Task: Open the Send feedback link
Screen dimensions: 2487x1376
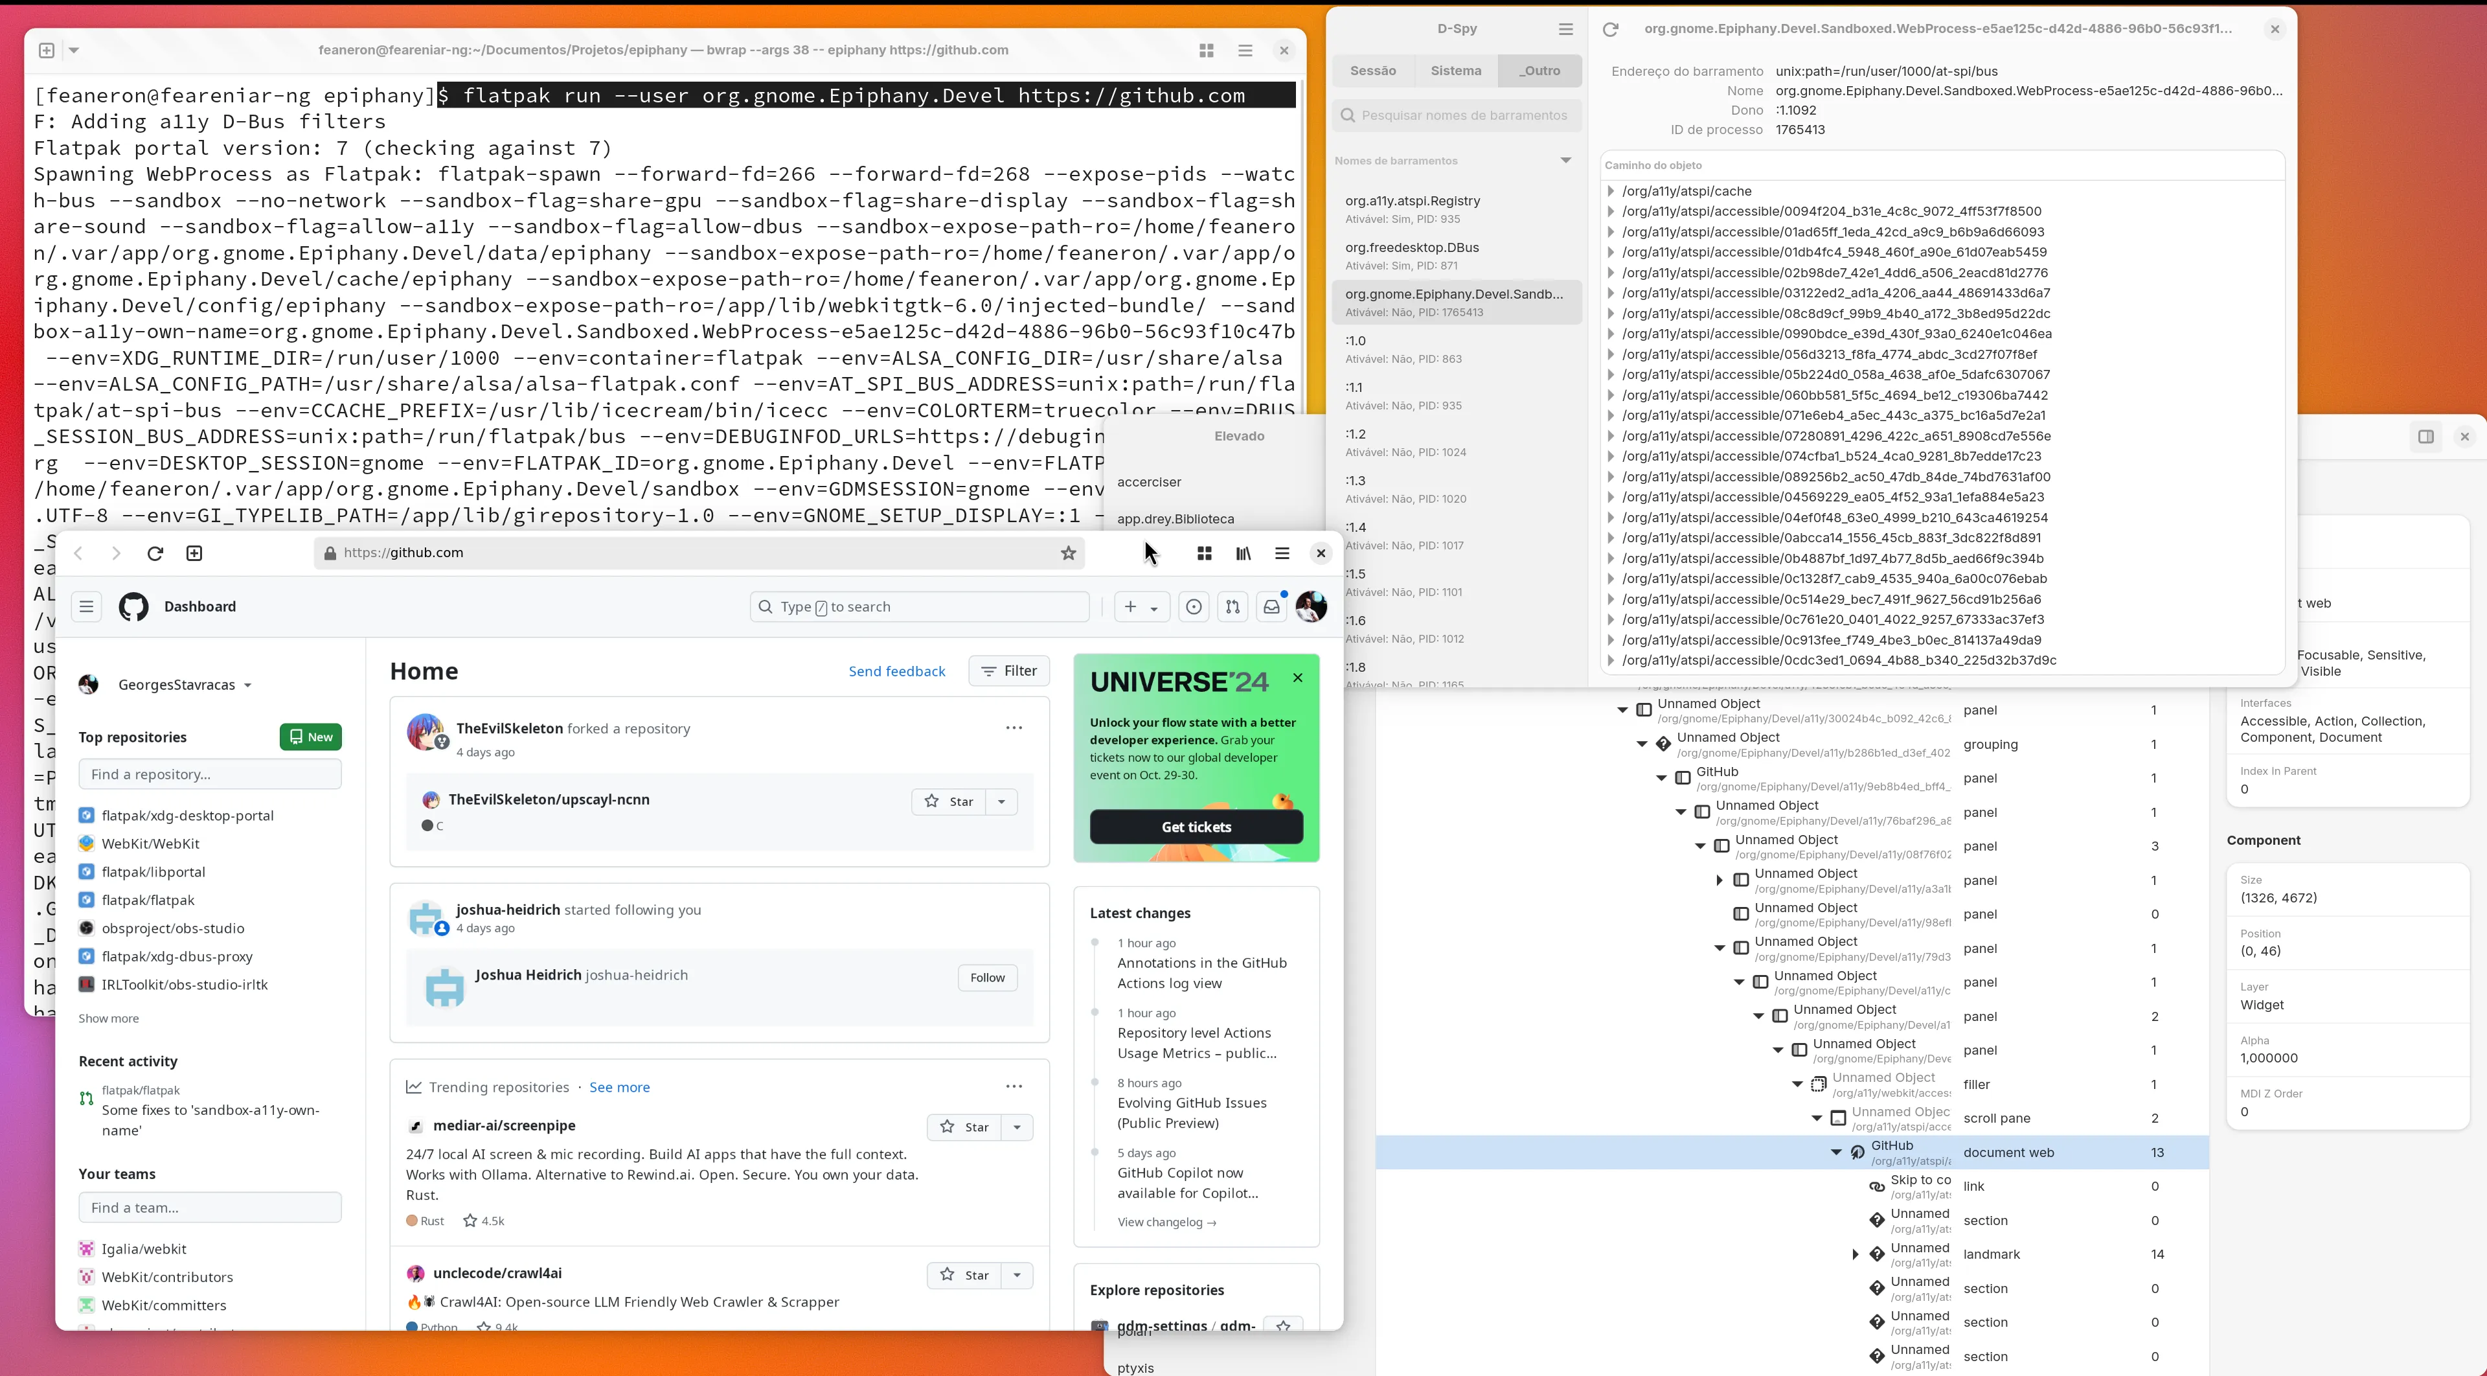Action: point(896,671)
